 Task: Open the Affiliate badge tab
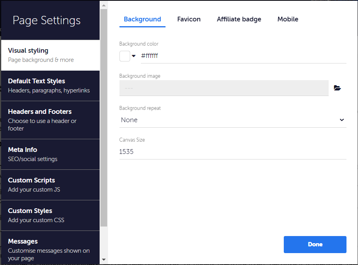pyautogui.click(x=239, y=19)
